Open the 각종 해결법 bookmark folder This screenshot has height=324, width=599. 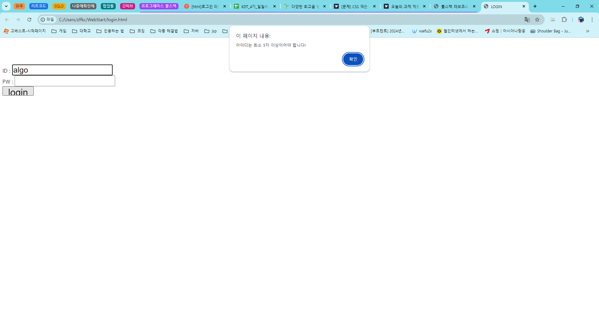coord(164,31)
